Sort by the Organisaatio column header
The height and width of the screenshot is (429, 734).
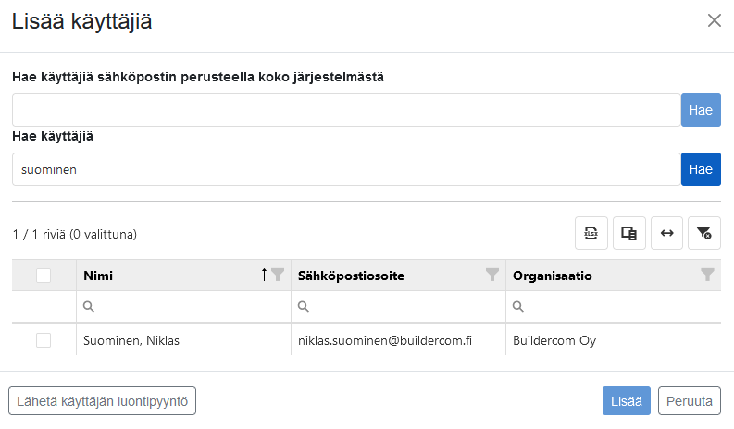(x=553, y=276)
